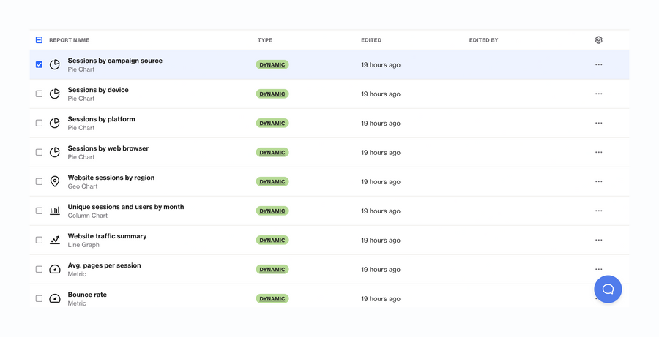Click Dynamic badge for Bounce rate
Image resolution: width=659 pixels, height=337 pixels.
click(272, 298)
